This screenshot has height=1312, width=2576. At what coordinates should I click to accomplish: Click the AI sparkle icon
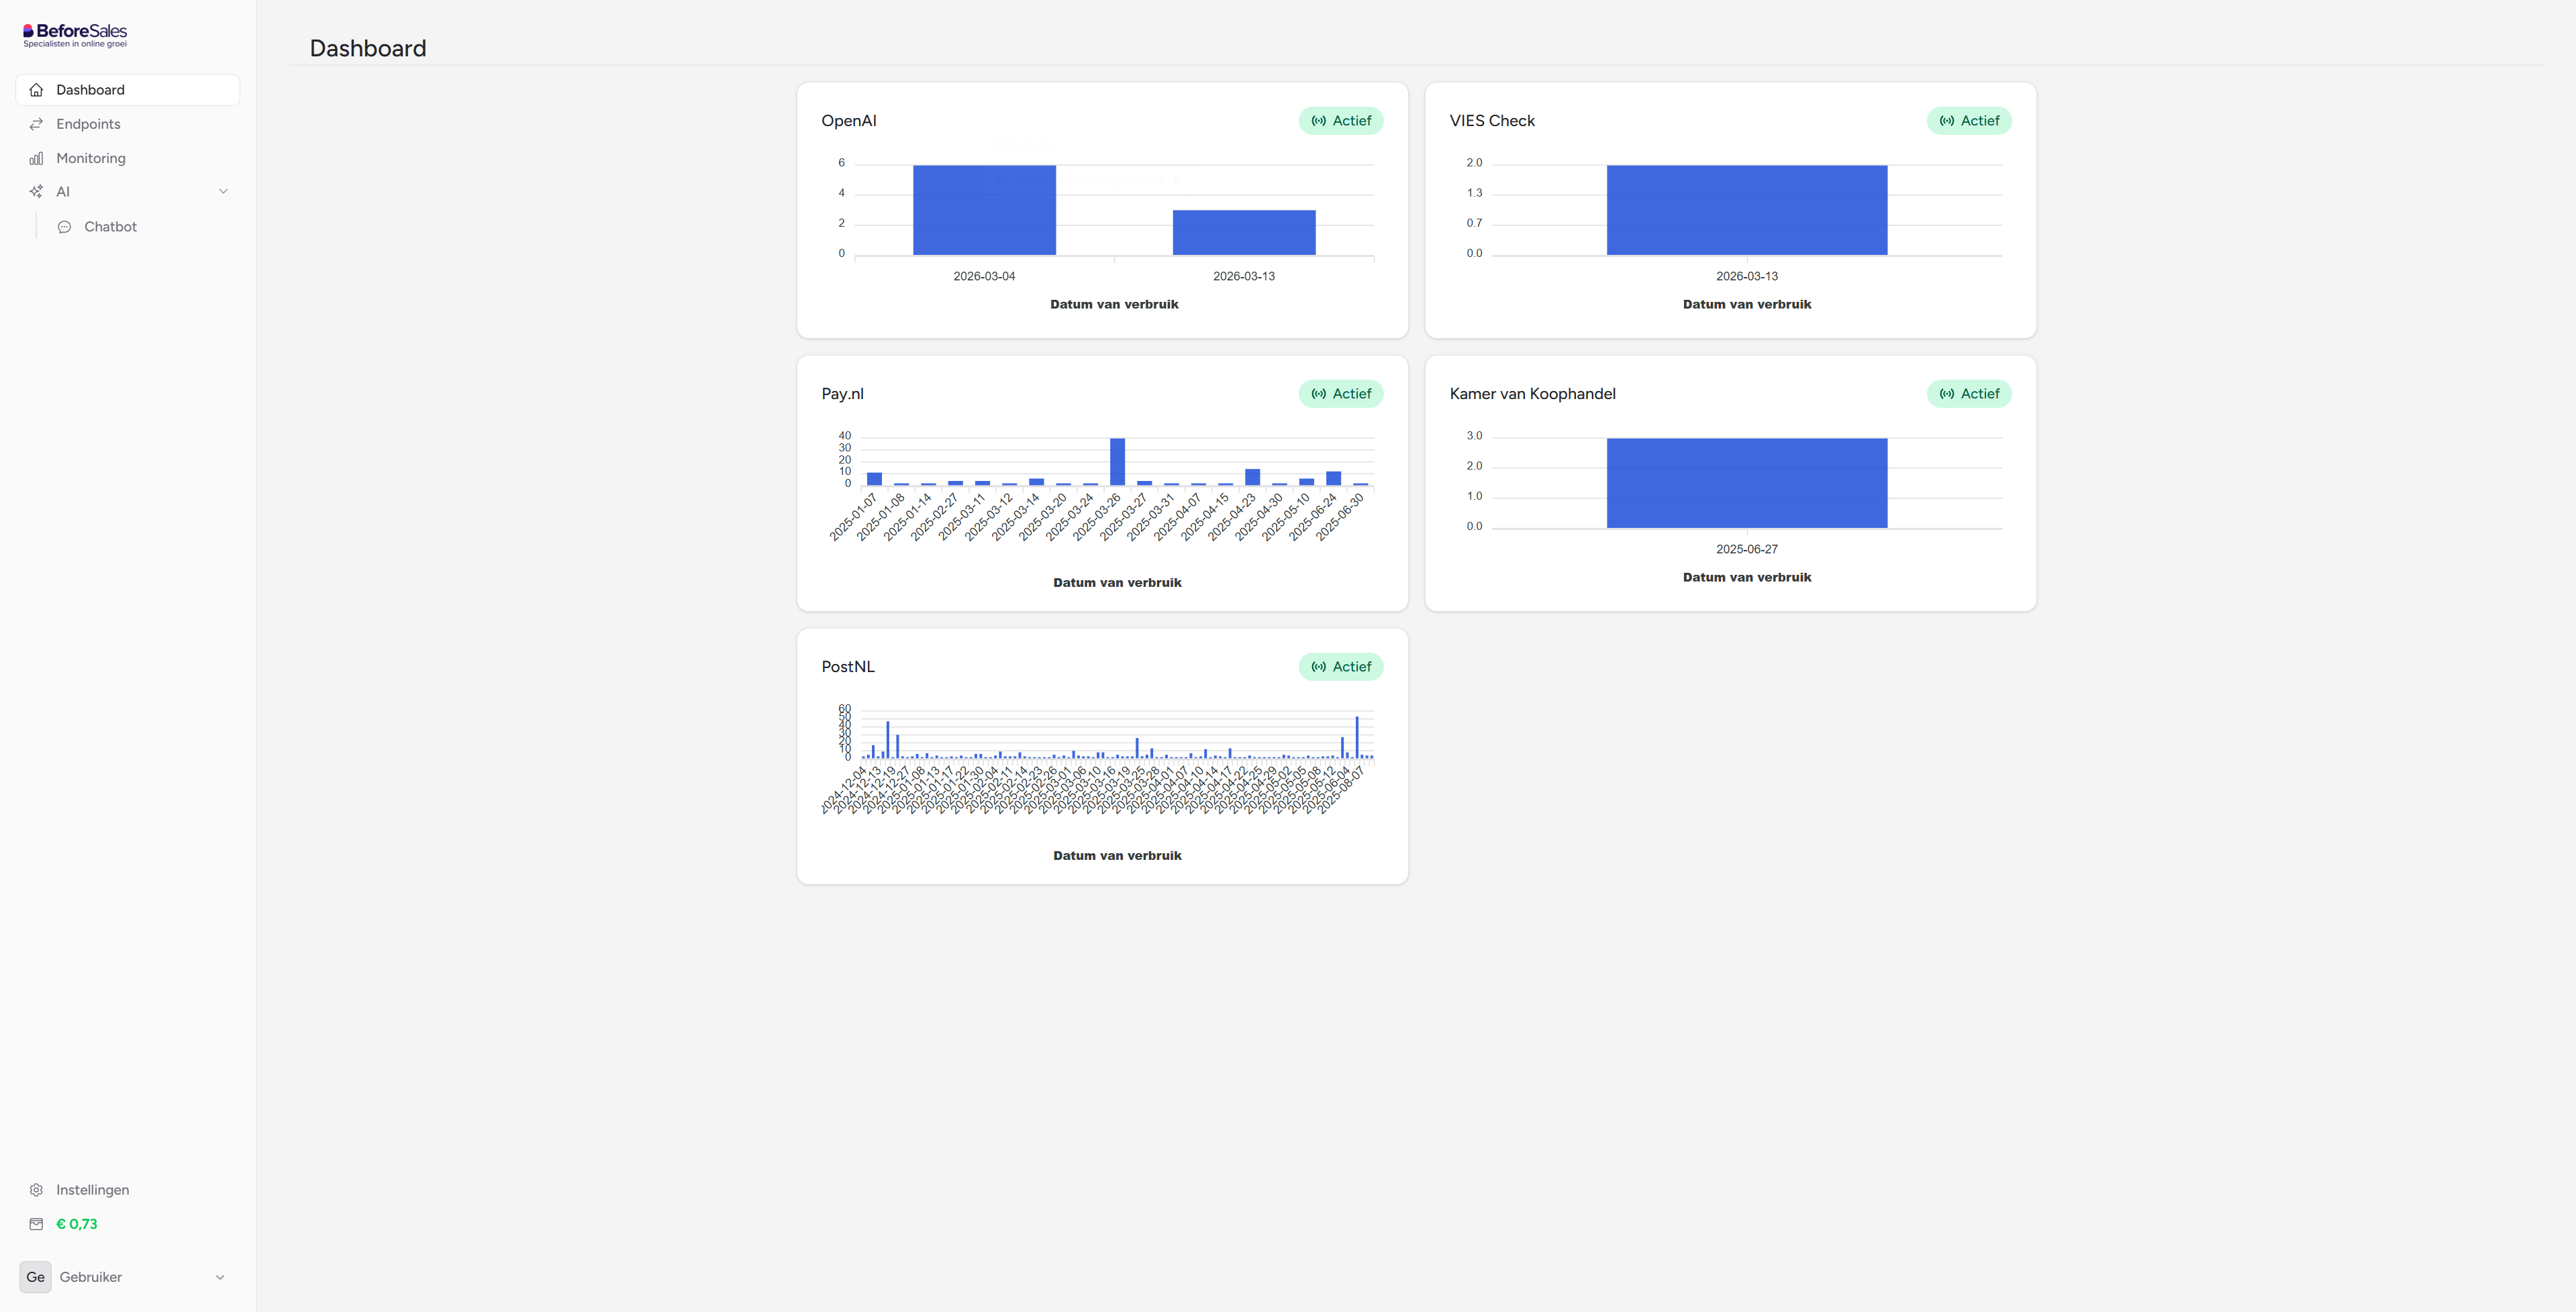coord(36,192)
